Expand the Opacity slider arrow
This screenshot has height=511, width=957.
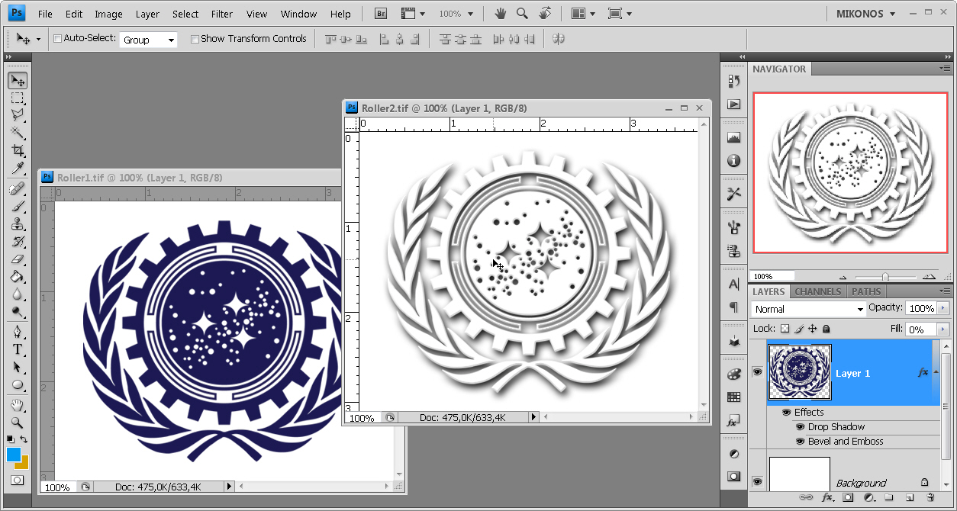(943, 308)
